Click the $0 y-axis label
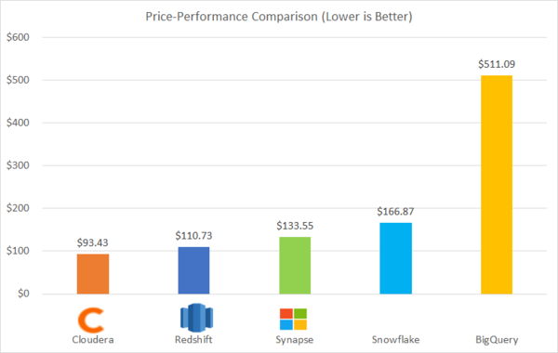558x353 pixels. click(x=23, y=294)
